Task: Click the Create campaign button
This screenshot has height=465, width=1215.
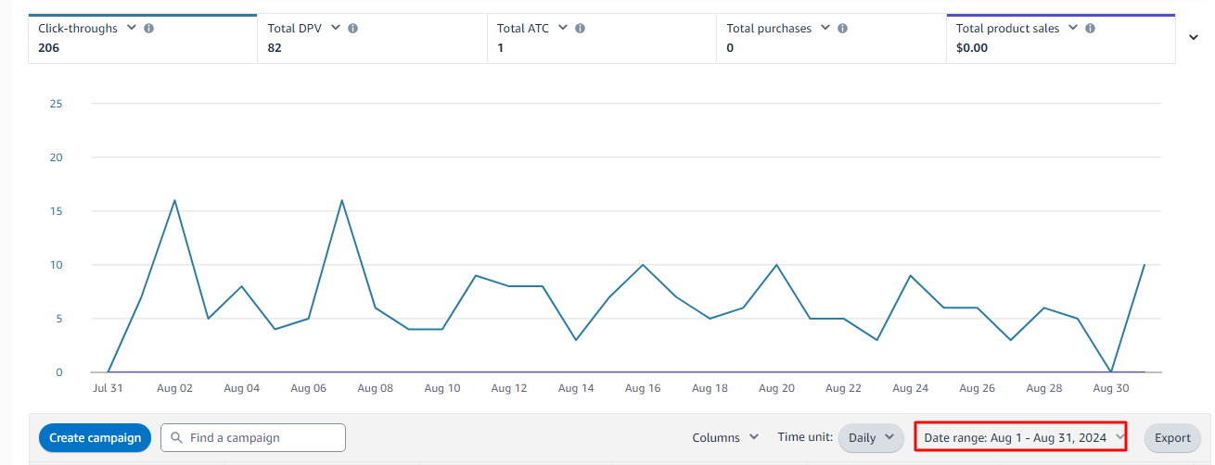Action: (x=95, y=437)
